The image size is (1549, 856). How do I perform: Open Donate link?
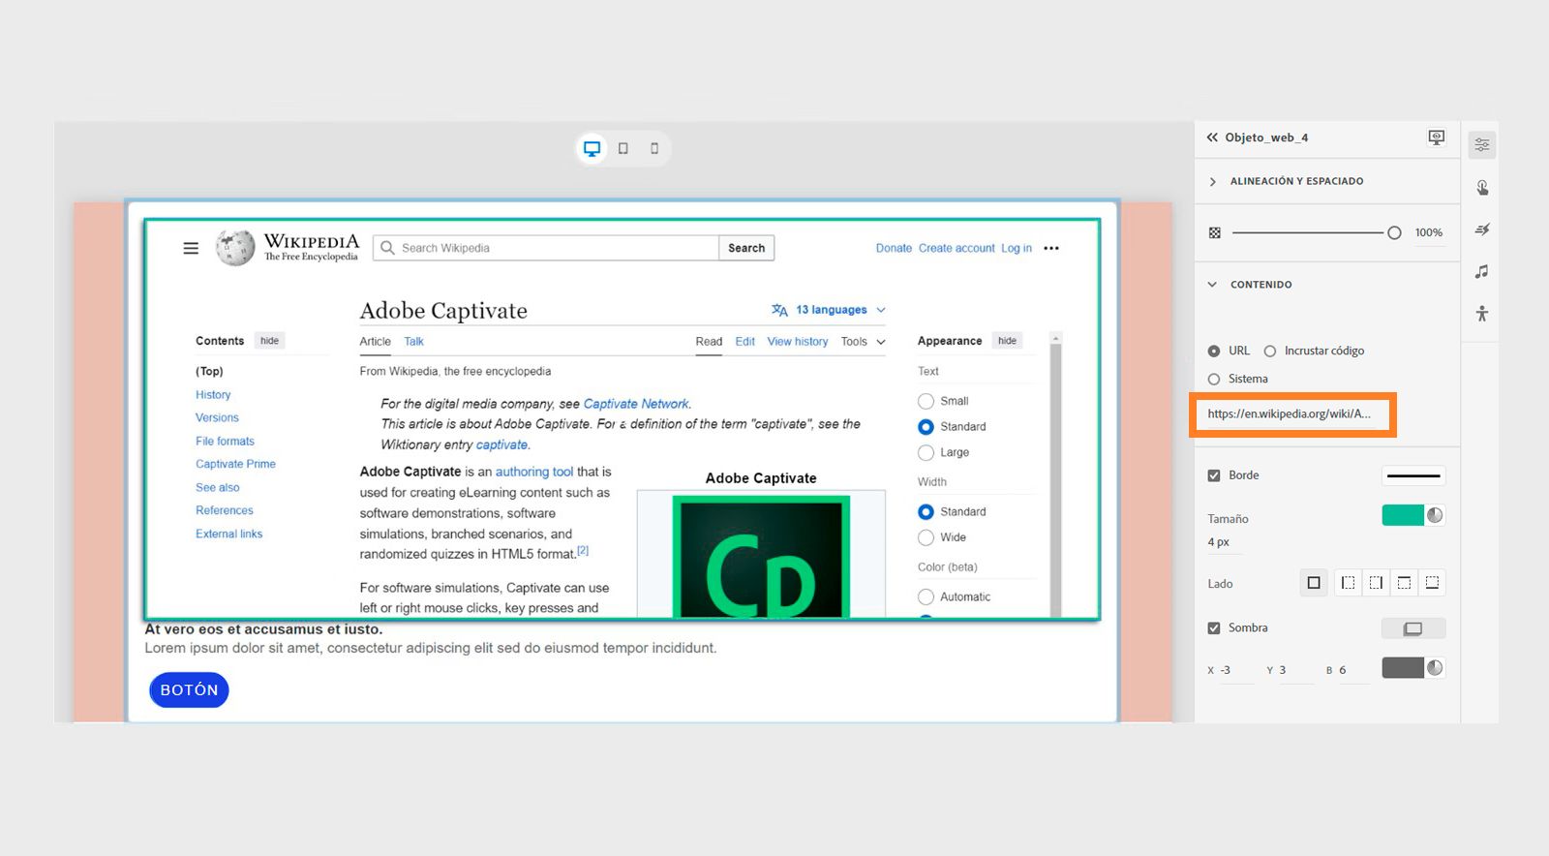(x=894, y=249)
